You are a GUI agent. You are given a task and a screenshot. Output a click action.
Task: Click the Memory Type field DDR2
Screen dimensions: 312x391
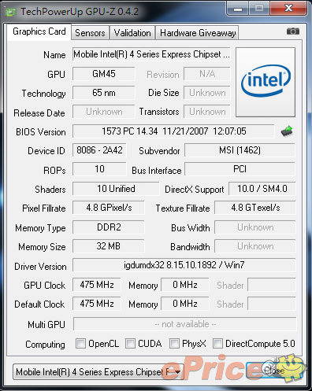coord(109,227)
